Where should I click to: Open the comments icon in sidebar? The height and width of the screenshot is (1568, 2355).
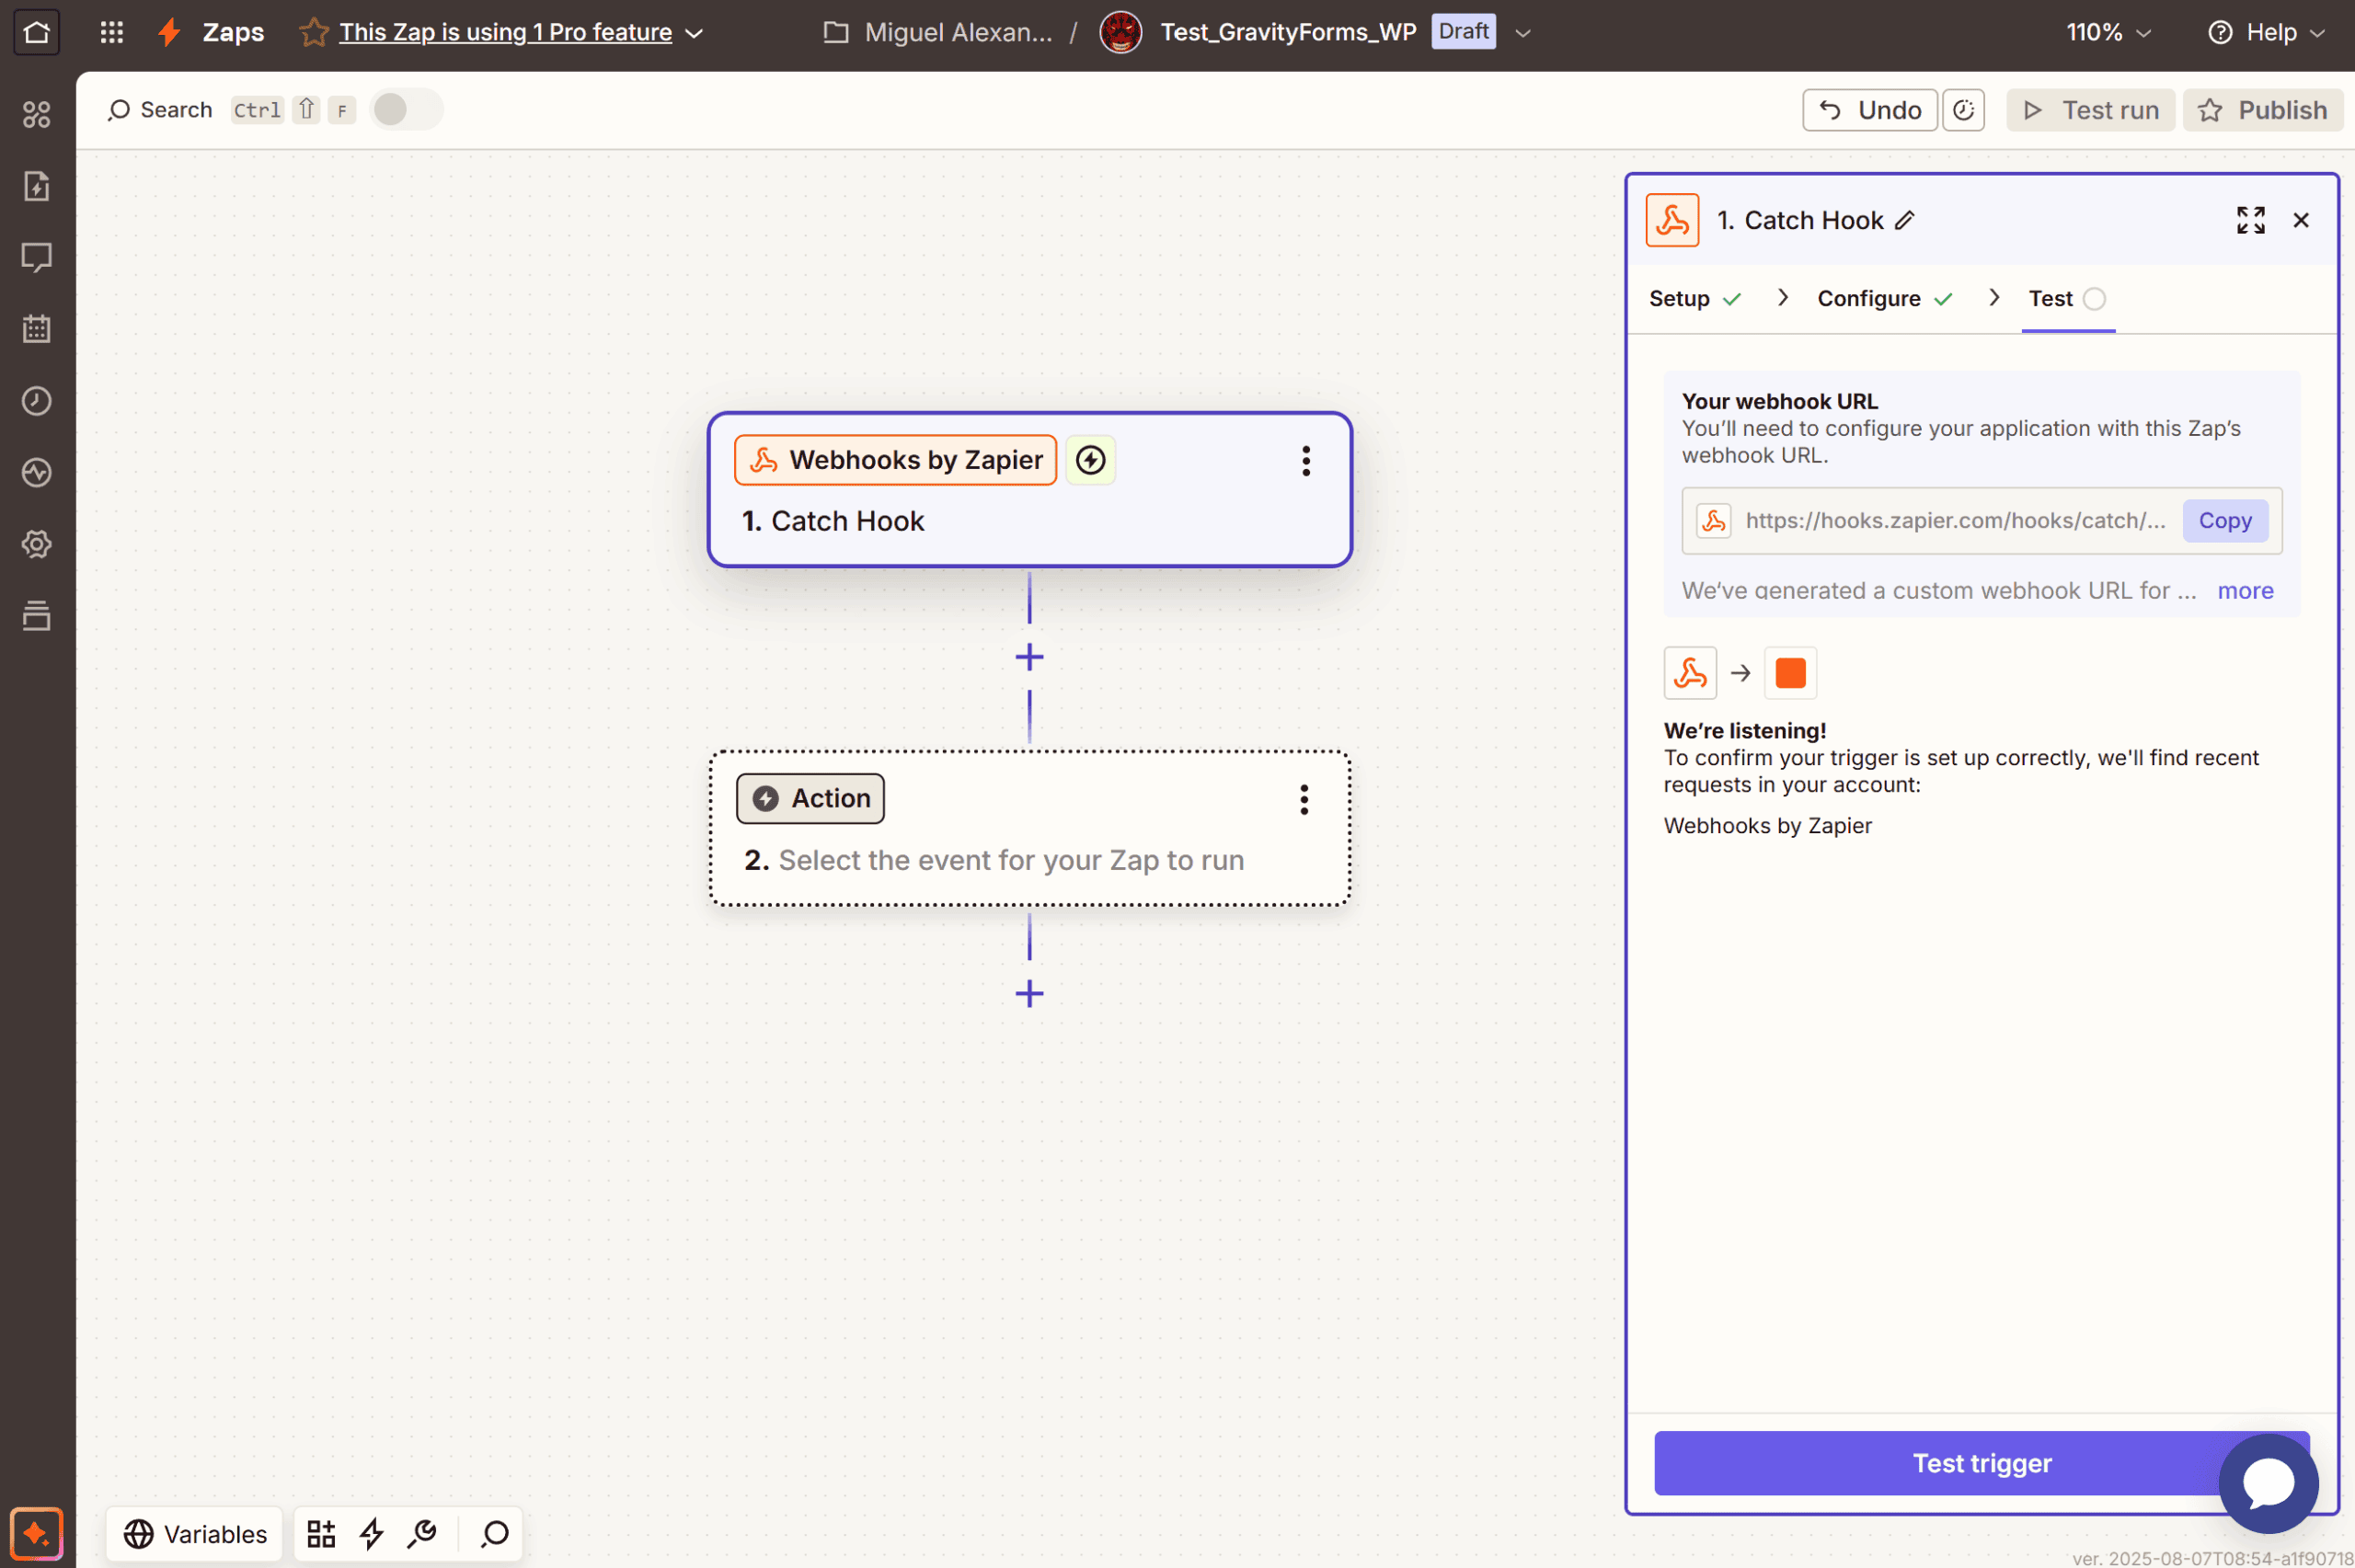pyautogui.click(x=37, y=258)
